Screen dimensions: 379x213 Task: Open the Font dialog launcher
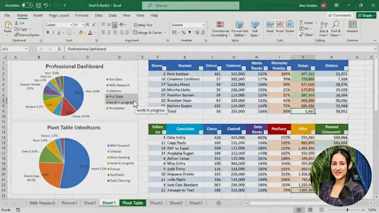tap(96, 41)
